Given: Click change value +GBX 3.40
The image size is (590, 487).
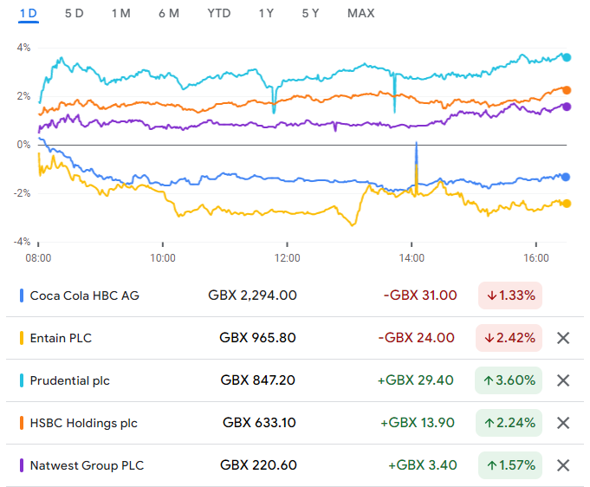Looking at the screenshot, I should (423, 465).
